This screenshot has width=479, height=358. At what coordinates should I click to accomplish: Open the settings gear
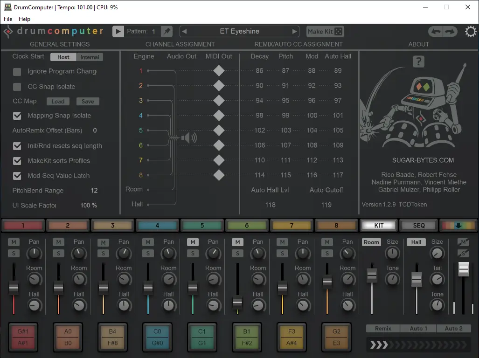coord(470,32)
